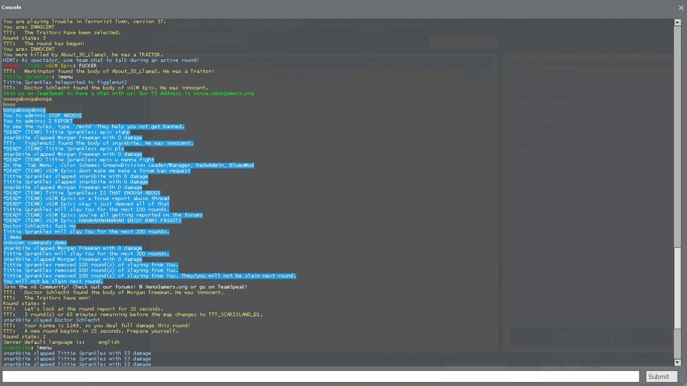The image size is (687, 386).
Task: Click the 'Tittie Sprankles: epix pls' line
Action: click(x=63, y=148)
